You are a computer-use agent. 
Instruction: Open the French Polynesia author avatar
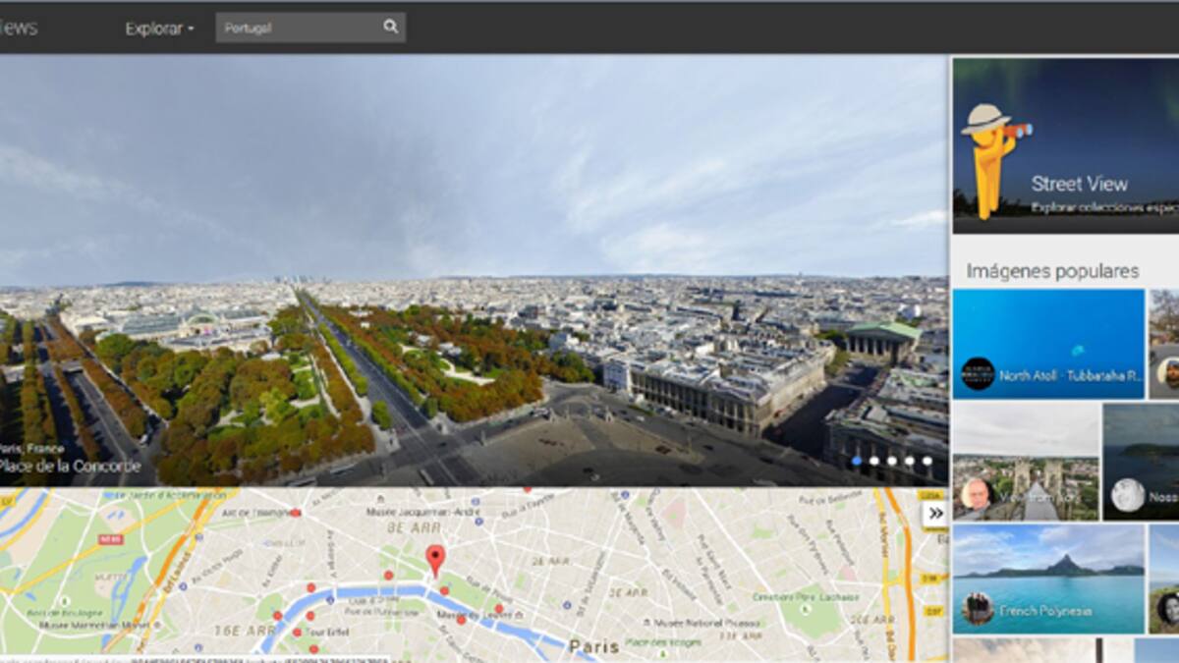(x=978, y=609)
